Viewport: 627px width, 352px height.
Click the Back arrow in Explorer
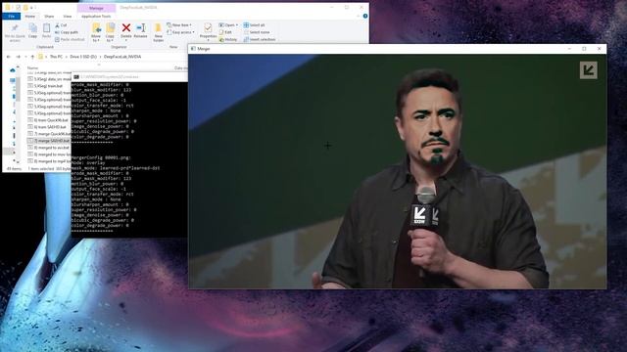pos(9,57)
